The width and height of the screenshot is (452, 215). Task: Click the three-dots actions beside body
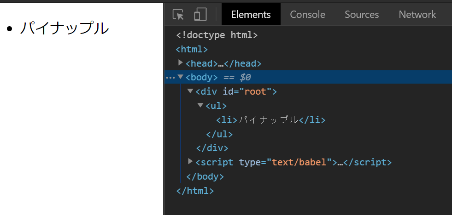[170, 78]
